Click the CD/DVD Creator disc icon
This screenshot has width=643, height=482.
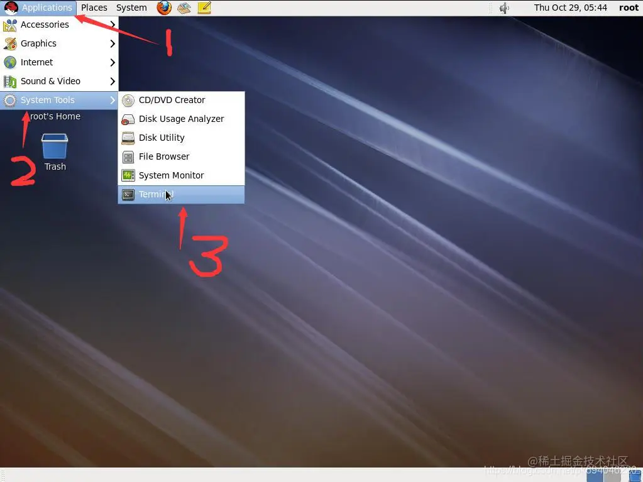click(x=128, y=100)
